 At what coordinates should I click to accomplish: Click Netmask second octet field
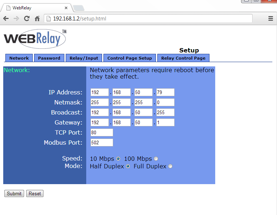coord(121,102)
